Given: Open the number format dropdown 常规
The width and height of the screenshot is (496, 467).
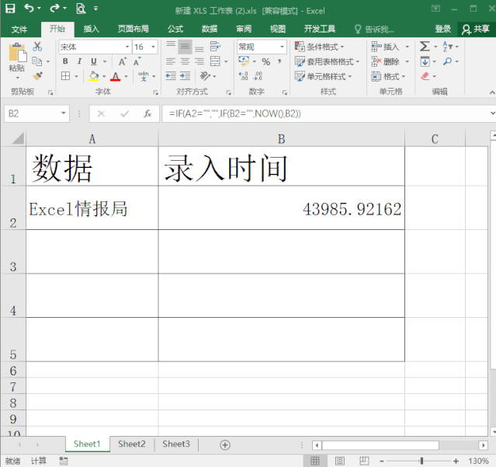Looking at the screenshot, I should click(x=282, y=47).
